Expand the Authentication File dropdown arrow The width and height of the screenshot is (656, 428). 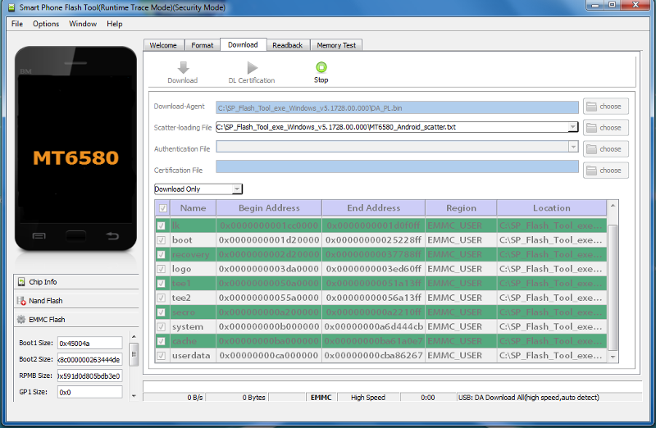(573, 147)
